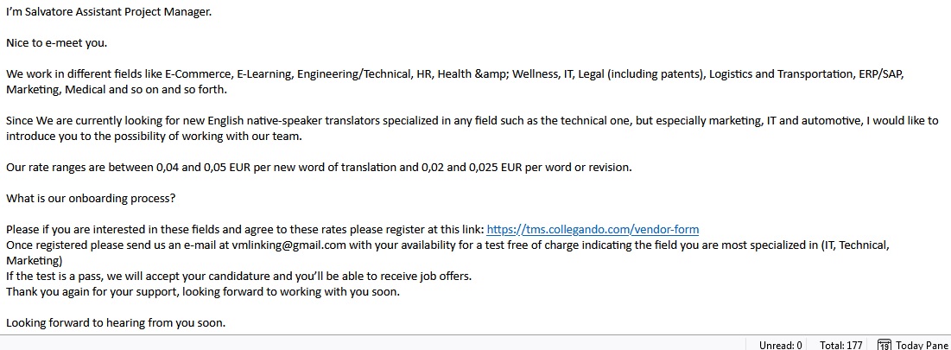Screen dimensions: 951x350
Task: Click the 'What is our onboarding process?' line
Action: [91, 198]
